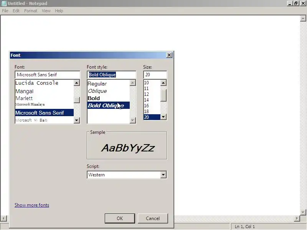Image resolution: width=307 pixels, height=230 pixels.
Task: Open the Help menu
Action: tap(59, 11)
